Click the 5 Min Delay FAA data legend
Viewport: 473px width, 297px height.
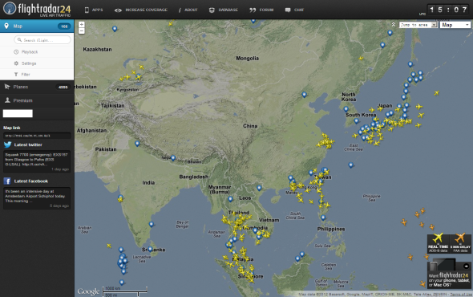pyautogui.click(x=460, y=243)
